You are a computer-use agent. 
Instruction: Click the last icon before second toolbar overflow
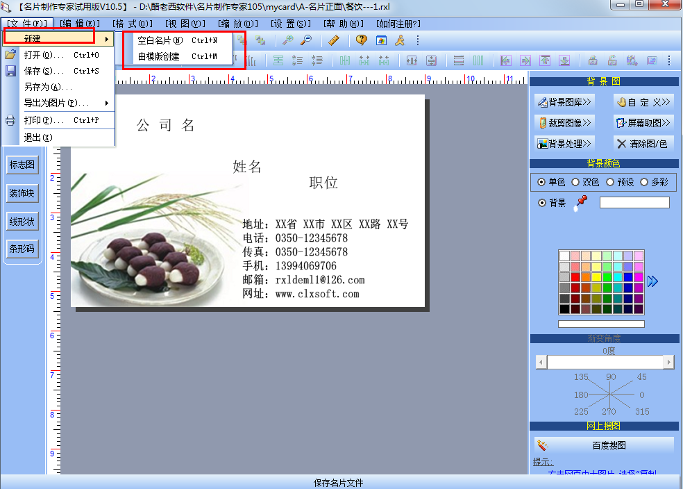pyautogui.click(x=652, y=60)
